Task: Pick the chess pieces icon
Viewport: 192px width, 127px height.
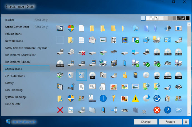Action: coord(168,28)
